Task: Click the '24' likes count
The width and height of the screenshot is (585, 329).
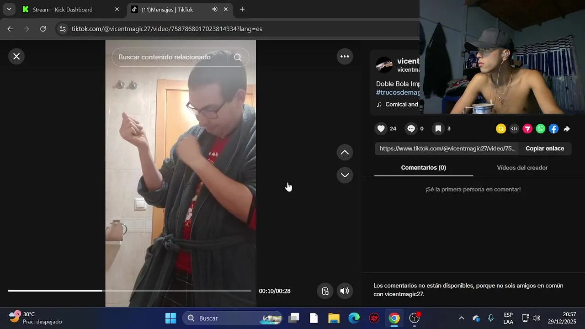Action: (393, 129)
